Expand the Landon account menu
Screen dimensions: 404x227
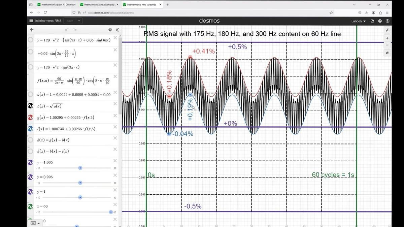[x=359, y=21]
